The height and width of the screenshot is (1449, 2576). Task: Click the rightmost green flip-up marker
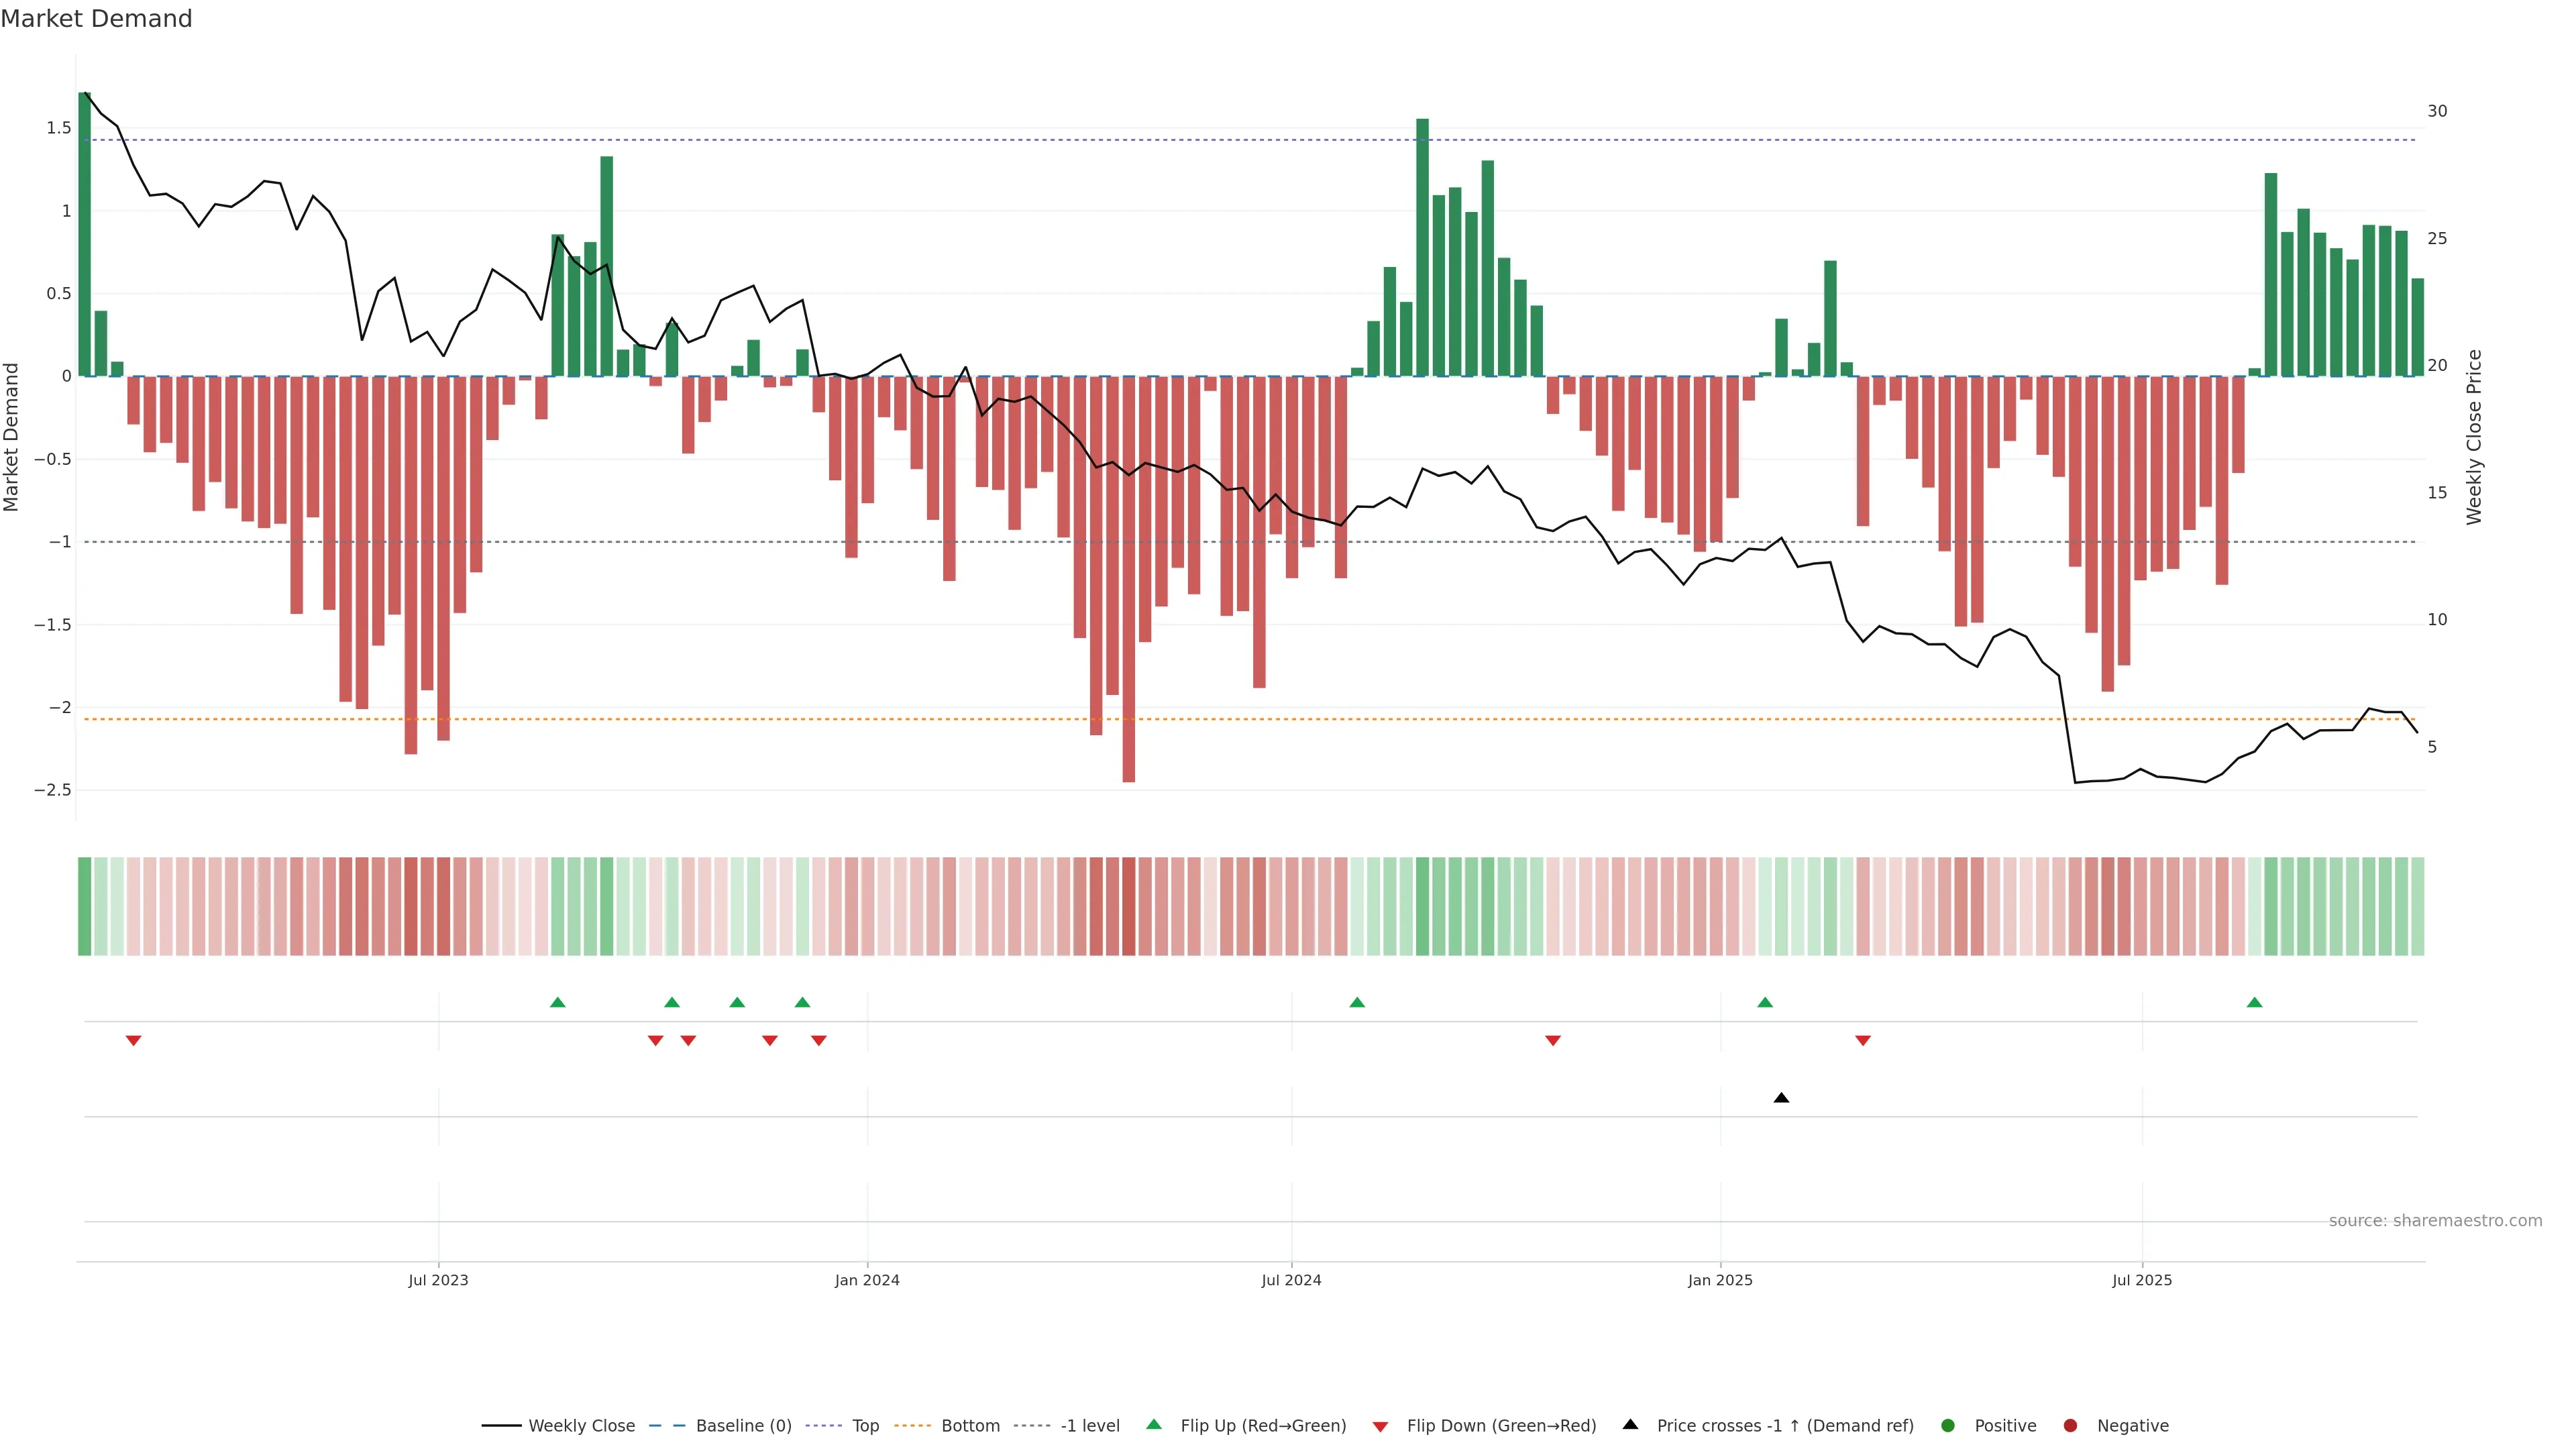(2254, 1002)
